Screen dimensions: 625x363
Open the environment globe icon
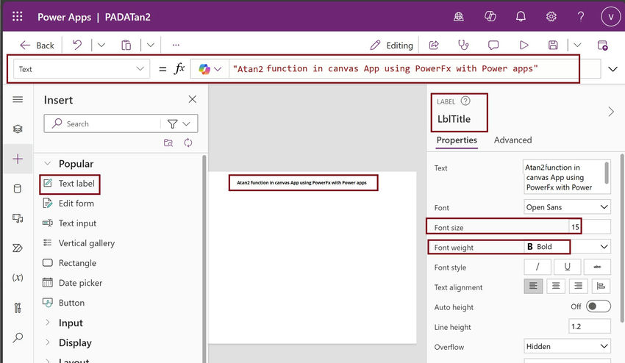[459, 16]
